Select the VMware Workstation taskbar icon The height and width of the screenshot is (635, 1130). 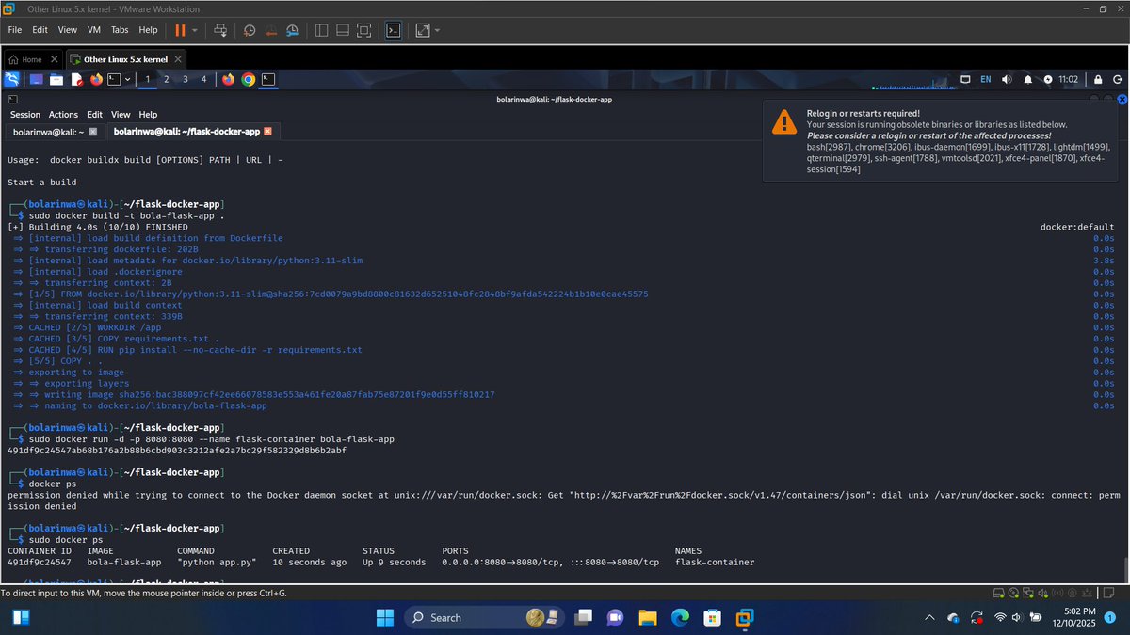tap(745, 617)
